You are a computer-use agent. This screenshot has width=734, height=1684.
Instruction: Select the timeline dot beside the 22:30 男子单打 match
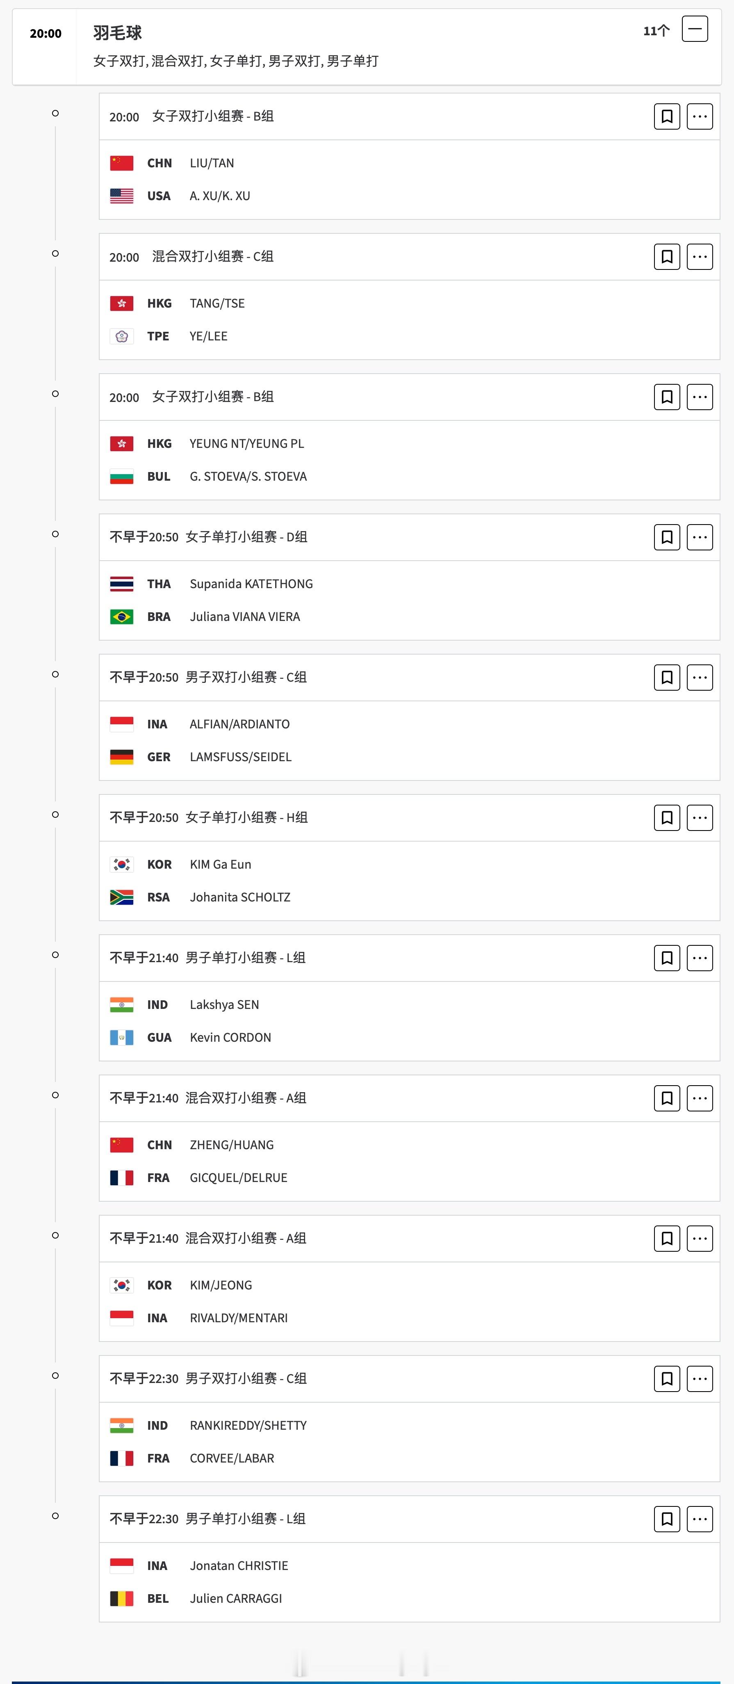[55, 1515]
